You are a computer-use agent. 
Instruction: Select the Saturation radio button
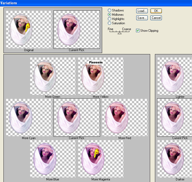[x=110, y=23]
